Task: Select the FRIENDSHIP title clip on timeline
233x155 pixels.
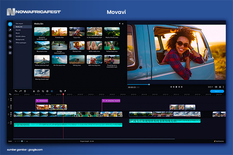Action: tap(42, 101)
